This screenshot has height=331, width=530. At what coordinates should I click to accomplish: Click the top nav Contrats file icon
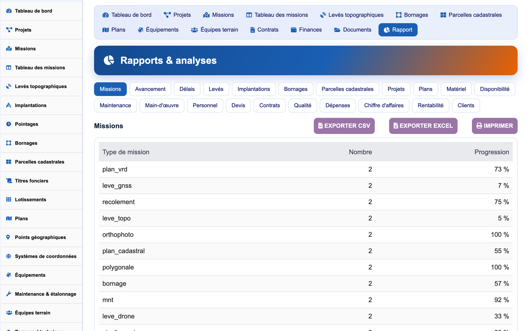tap(253, 30)
